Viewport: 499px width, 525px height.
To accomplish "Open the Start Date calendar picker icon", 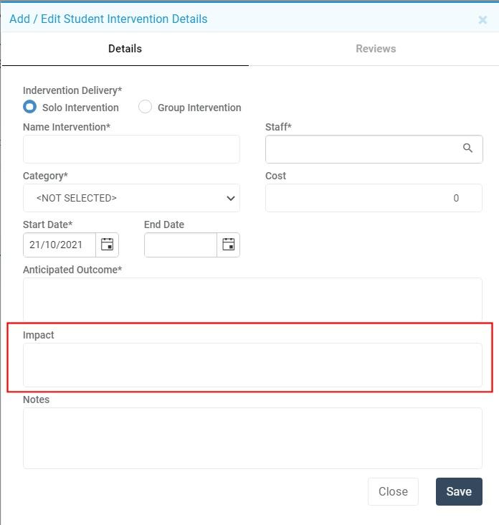I will [107, 245].
